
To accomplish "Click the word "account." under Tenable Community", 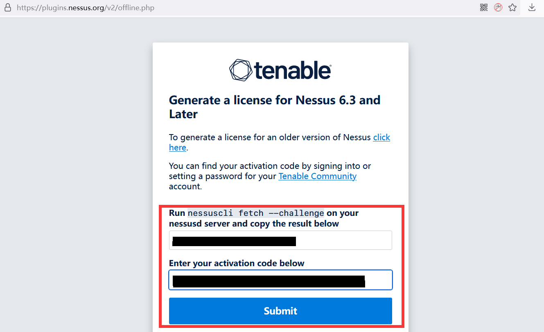I will [185, 187].
